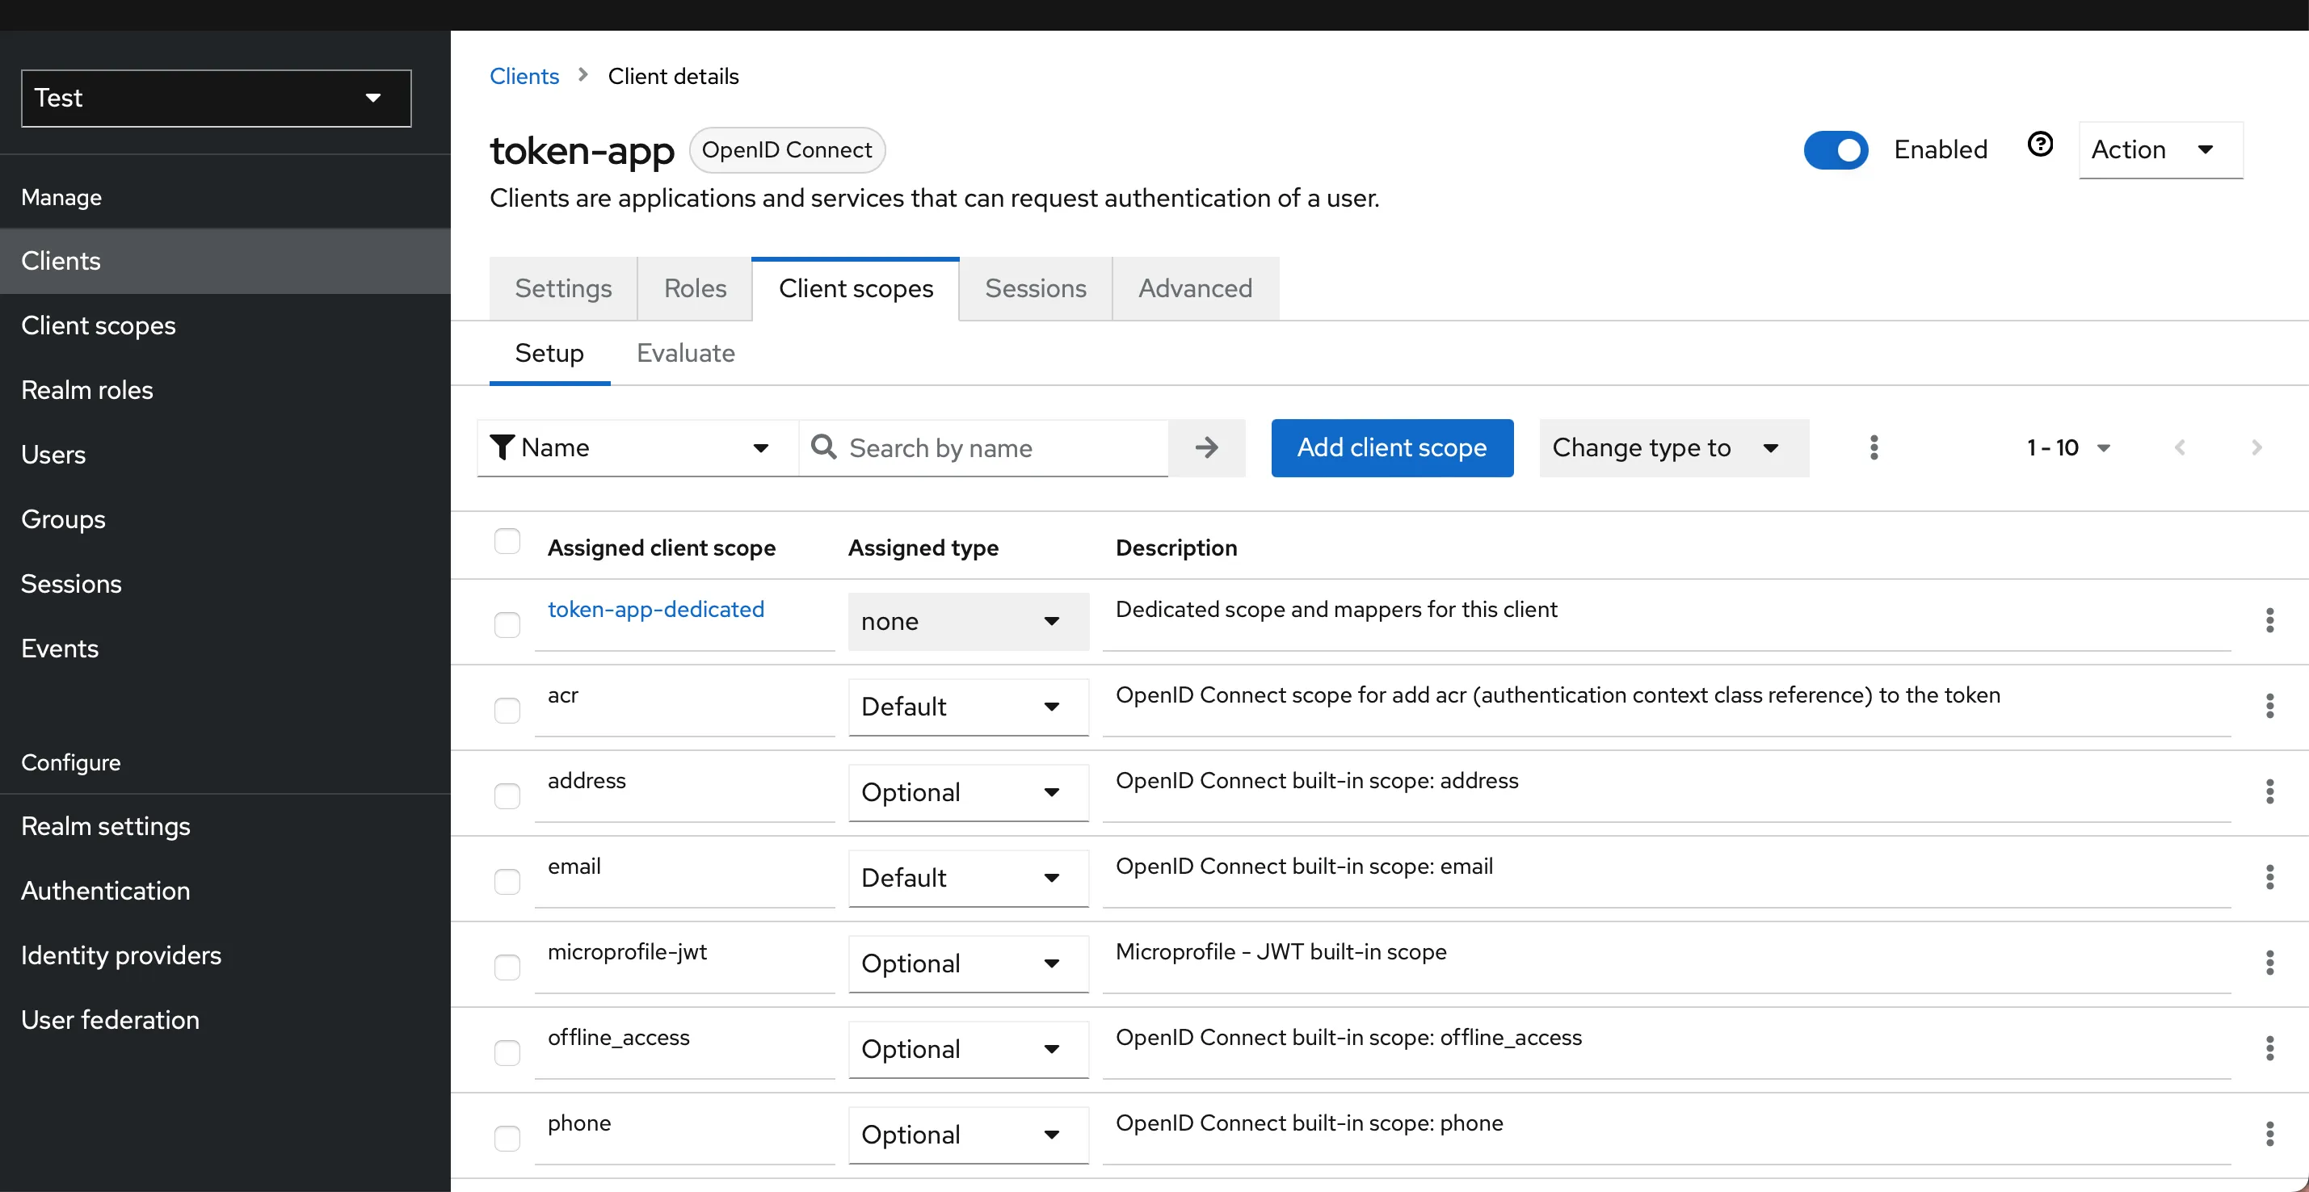Switch to the Advanced tab
This screenshot has width=2309, height=1192.
[x=1195, y=288]
